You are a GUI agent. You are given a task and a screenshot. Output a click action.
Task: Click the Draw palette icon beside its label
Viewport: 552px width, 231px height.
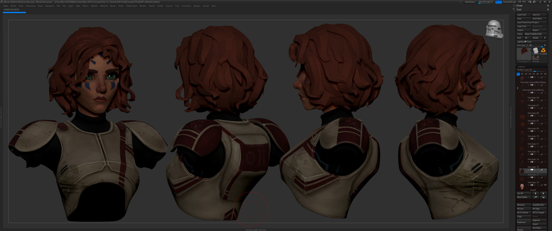coord(514,5)
